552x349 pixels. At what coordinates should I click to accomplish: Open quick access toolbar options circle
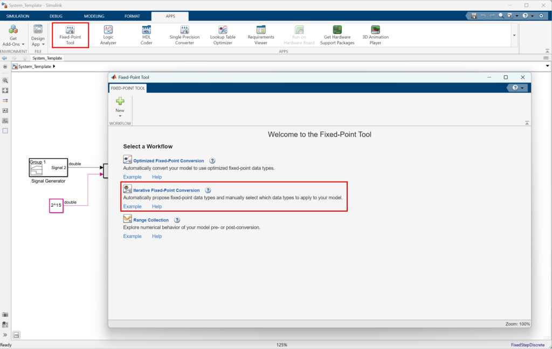pos(541,16)
